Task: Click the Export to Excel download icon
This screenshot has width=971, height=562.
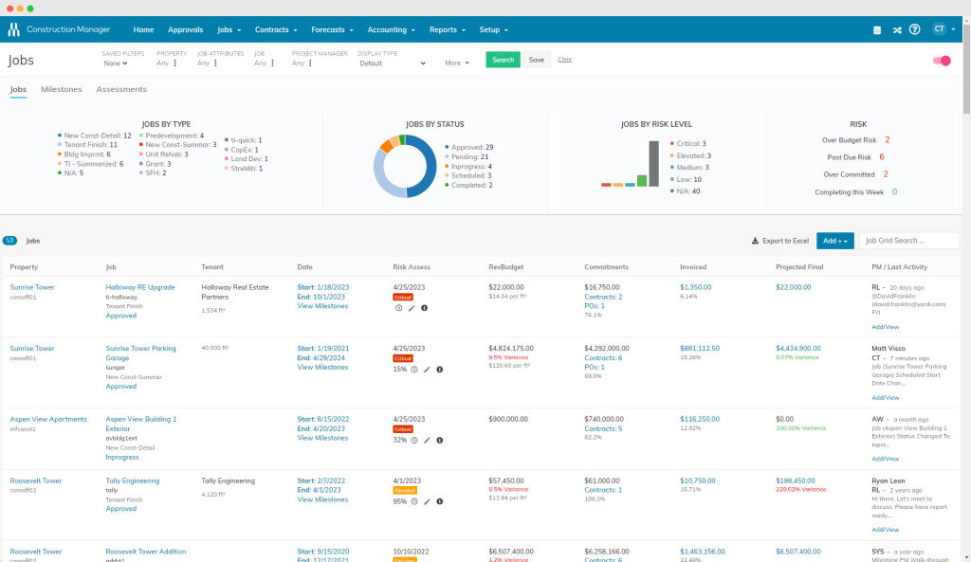Action: (x=755, y=241)
